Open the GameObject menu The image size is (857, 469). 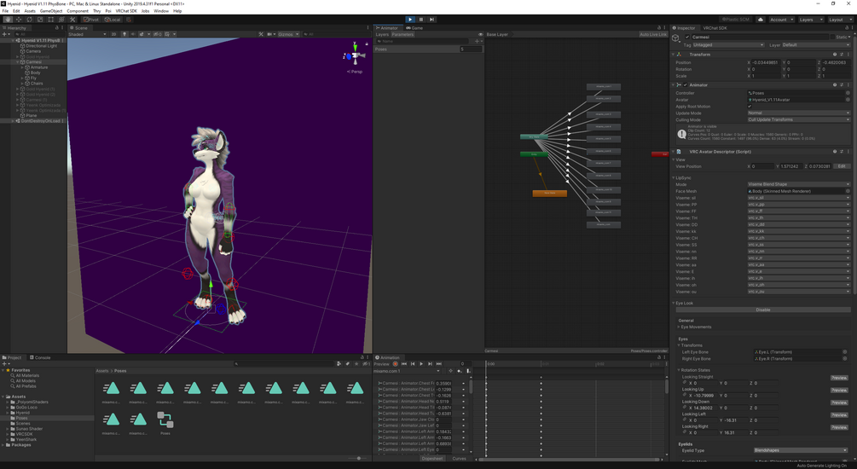point(51,11)
